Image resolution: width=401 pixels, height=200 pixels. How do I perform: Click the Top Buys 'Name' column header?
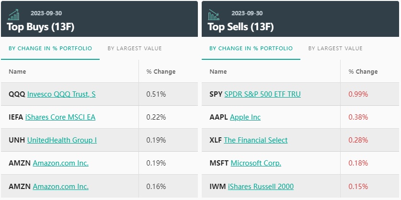click(17, 72)
